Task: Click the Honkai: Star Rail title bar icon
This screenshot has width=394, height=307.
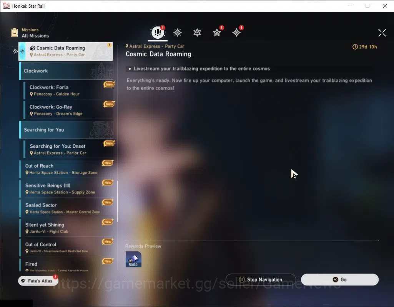Action: coord(6,6)
